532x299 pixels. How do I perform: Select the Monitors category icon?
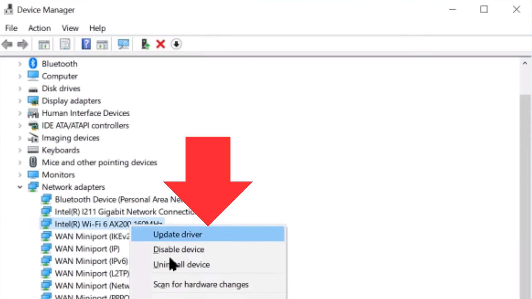tap(33, 174)
